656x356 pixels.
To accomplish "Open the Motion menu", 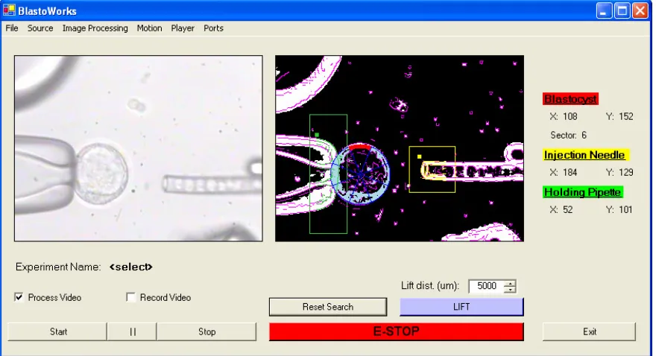I will click(149, 28).
